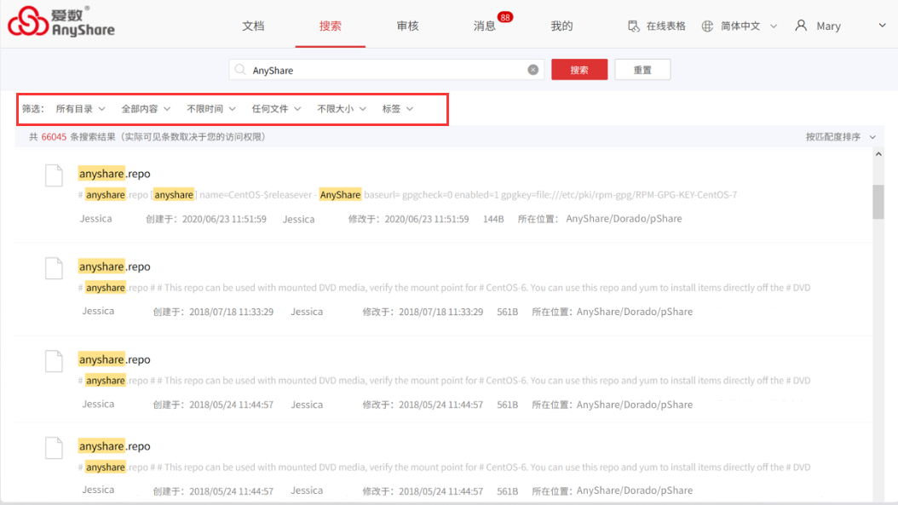Click the 重置 reset button
The height and width of the screenshot is (505, 898).
tap(642, 70)
